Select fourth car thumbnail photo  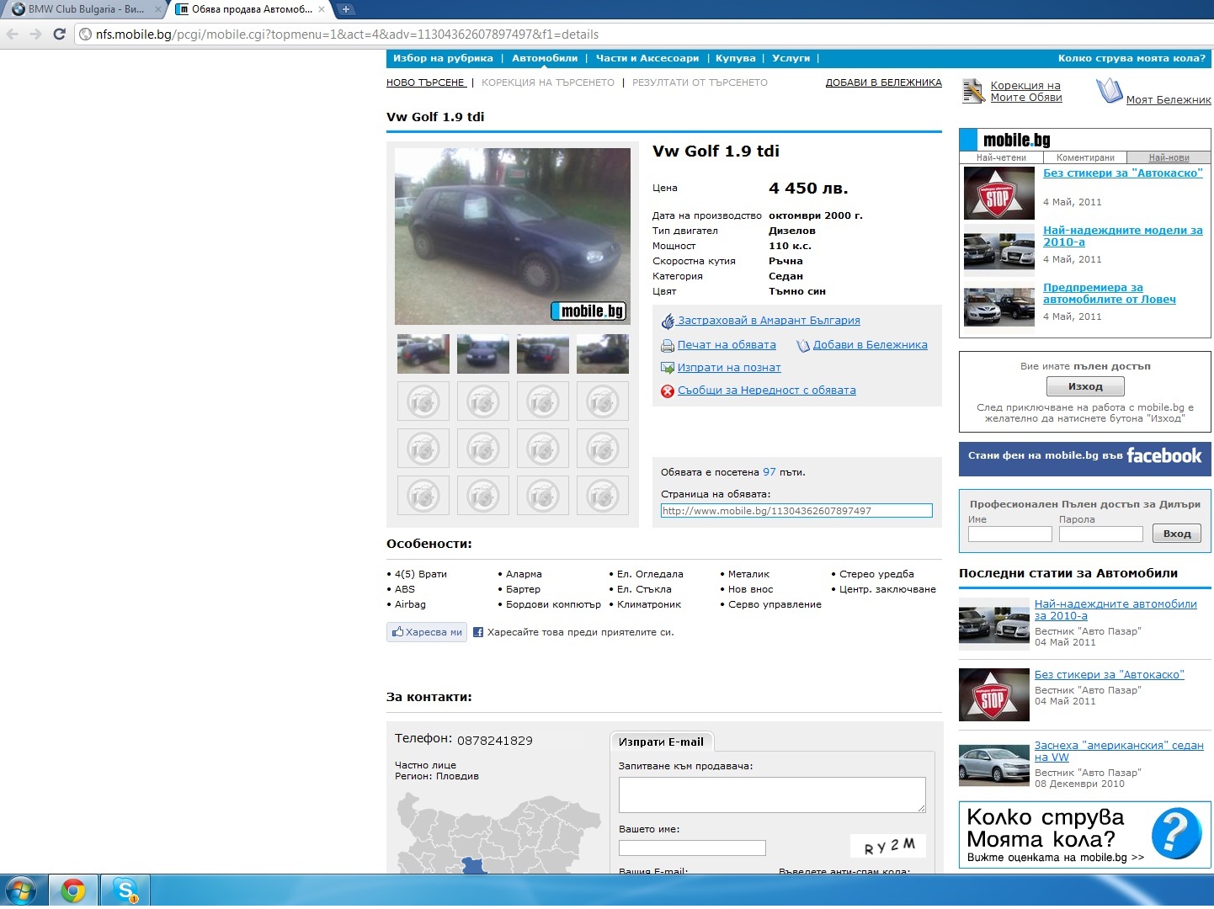point(603,353)
